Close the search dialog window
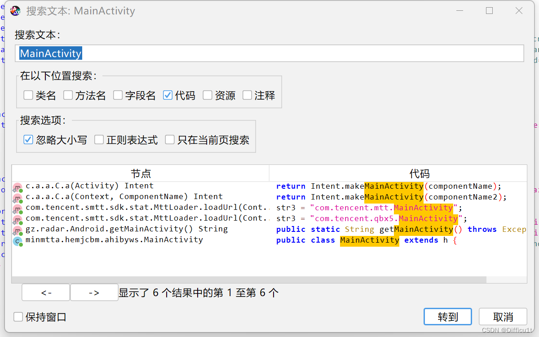This screenshot has width=539, height=337. [519, 11]
